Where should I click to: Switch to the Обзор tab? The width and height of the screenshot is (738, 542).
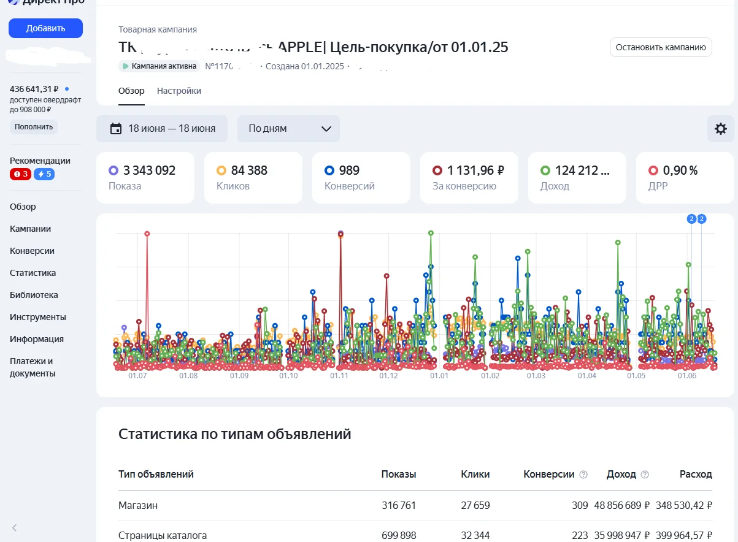[131, 91]
